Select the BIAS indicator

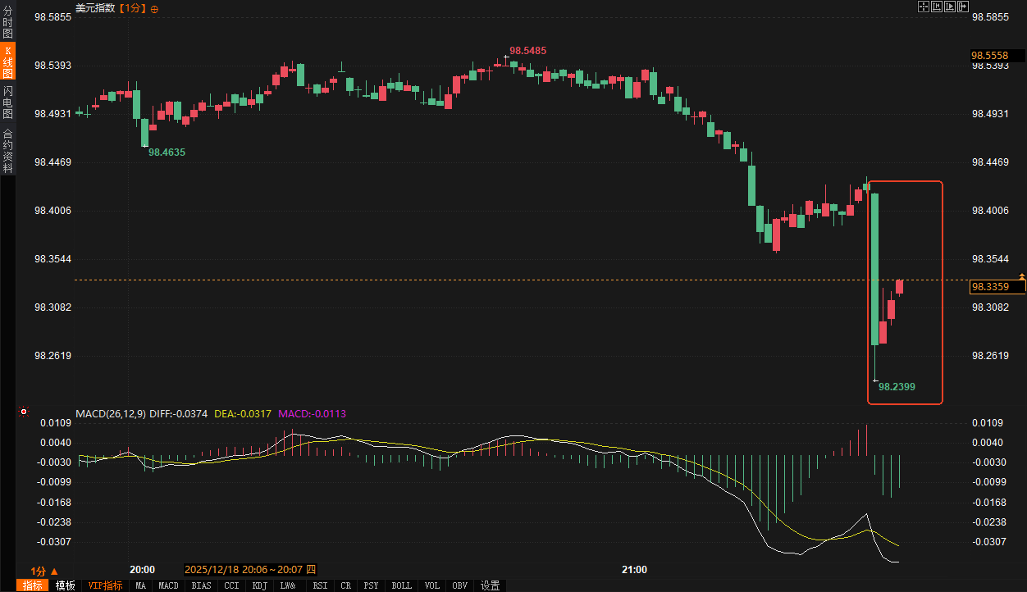coord(201,585)
